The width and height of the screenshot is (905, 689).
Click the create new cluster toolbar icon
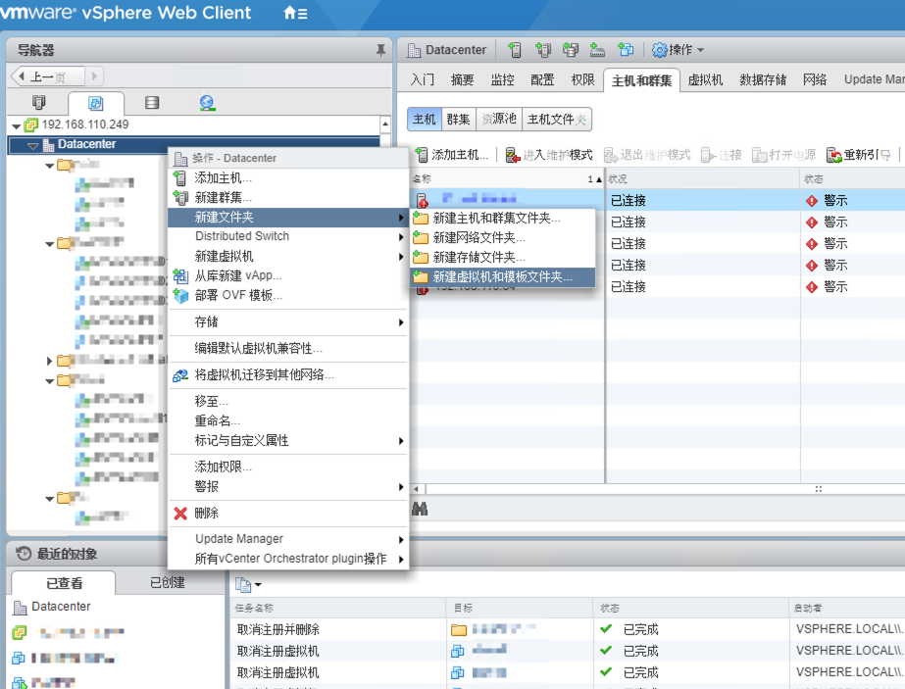point(542,50)
